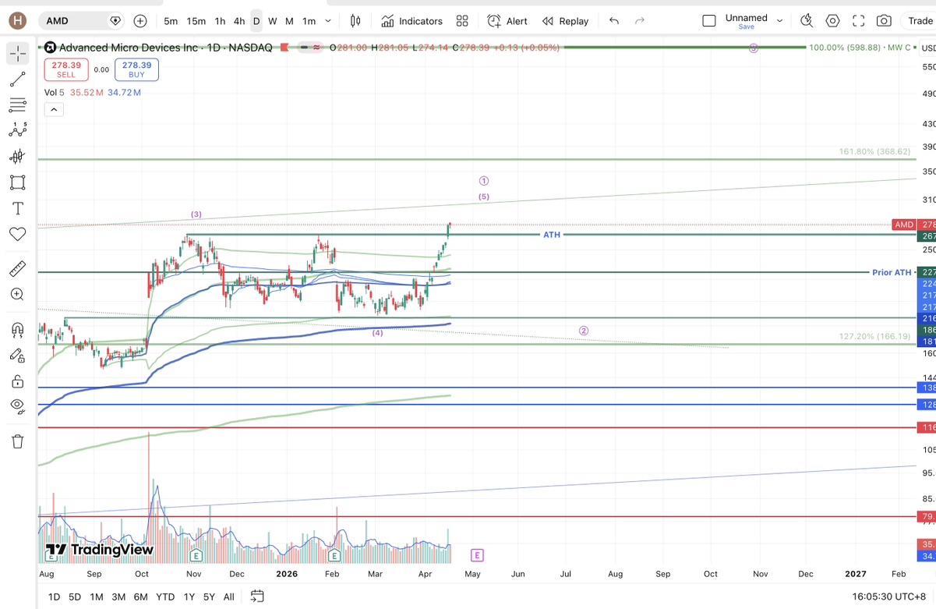Click the USD currency label
936x609 pixels.
(x=928, y=48)
